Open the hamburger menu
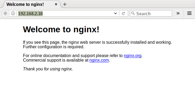195x112 pixels. 189,13
